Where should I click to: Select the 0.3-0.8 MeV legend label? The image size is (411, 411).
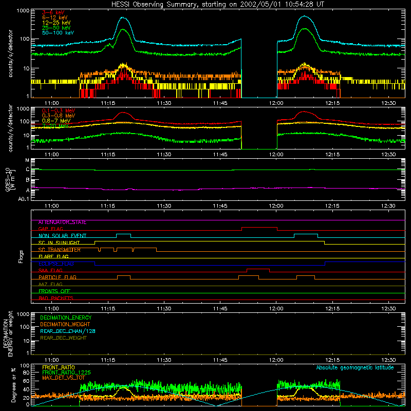[59, 116]
